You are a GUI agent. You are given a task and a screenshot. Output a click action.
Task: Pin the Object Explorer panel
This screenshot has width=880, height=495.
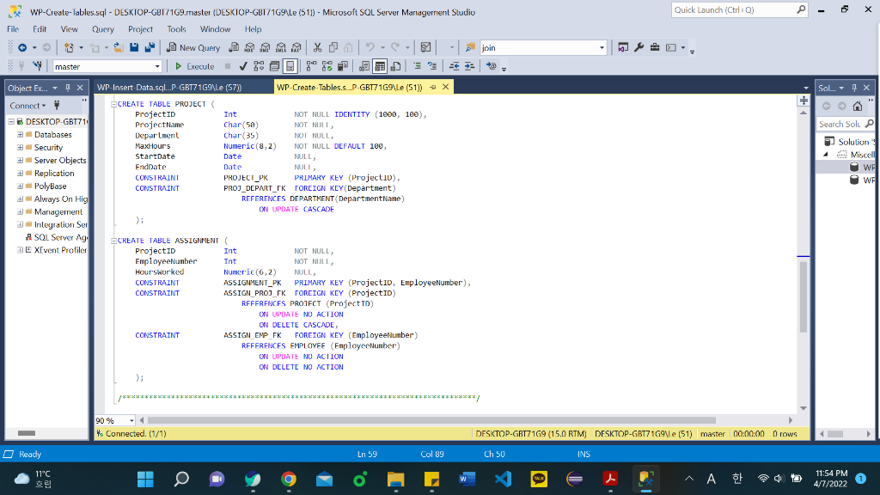69,88
